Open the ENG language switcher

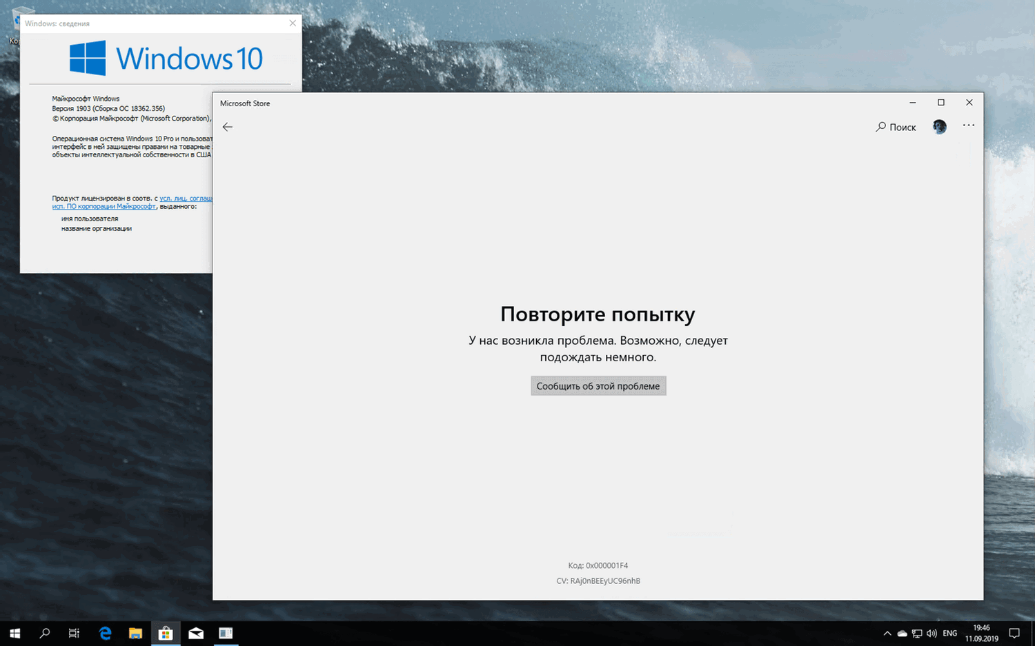click(949, 633)
